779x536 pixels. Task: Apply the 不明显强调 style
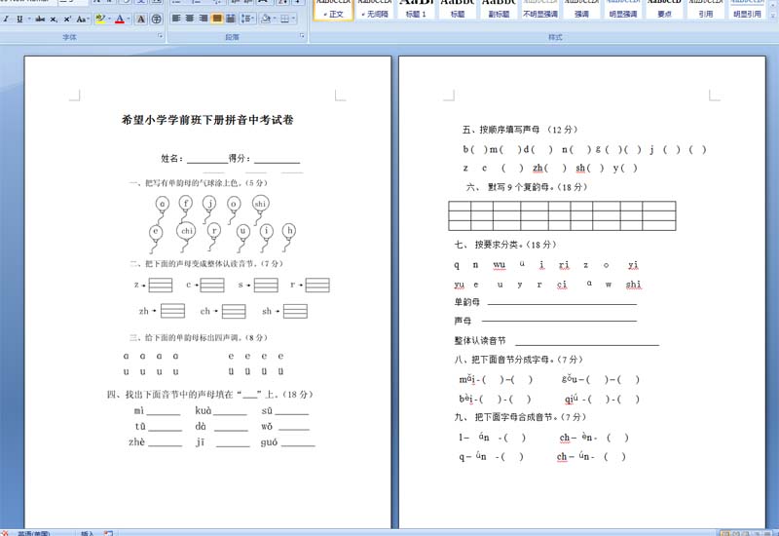click(540, 10)
